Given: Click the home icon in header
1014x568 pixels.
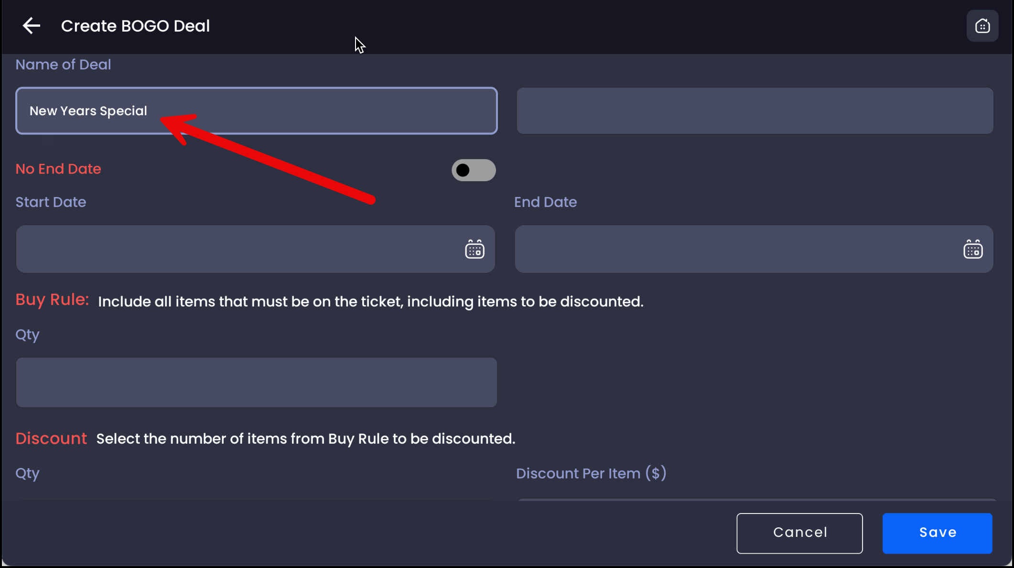Looking at the screenshot, I should pyautogui.click(x=982, y=26).
